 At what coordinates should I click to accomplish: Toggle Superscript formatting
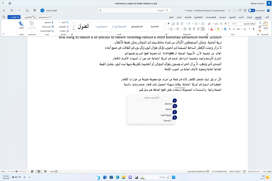point(229,29)
